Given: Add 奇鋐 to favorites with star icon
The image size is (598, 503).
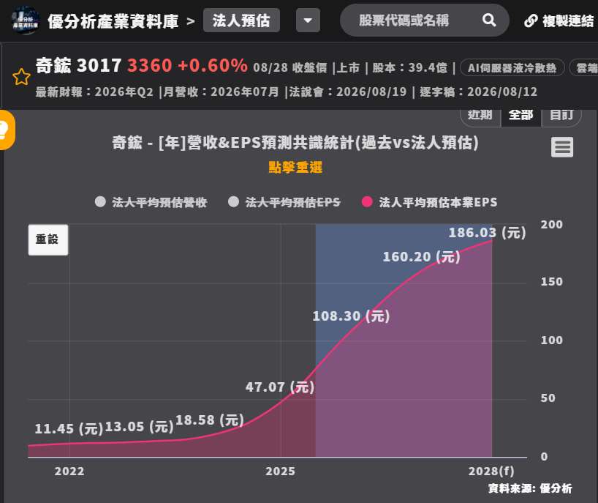Looking at the screenshot, I should (x=21, y=77).
